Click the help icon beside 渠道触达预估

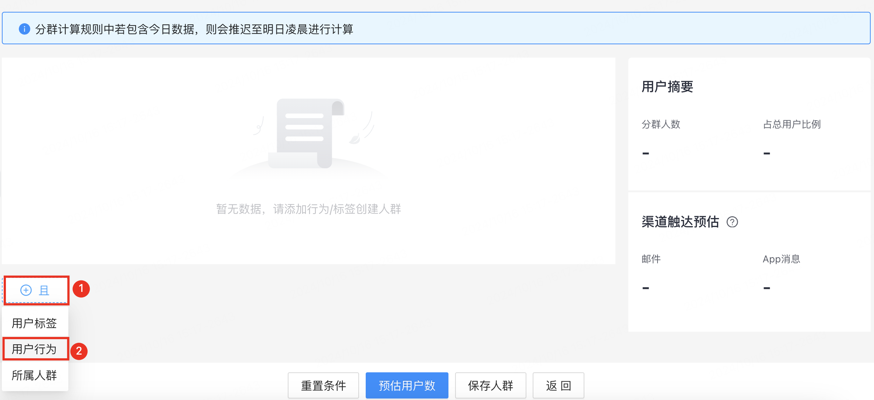732,222
